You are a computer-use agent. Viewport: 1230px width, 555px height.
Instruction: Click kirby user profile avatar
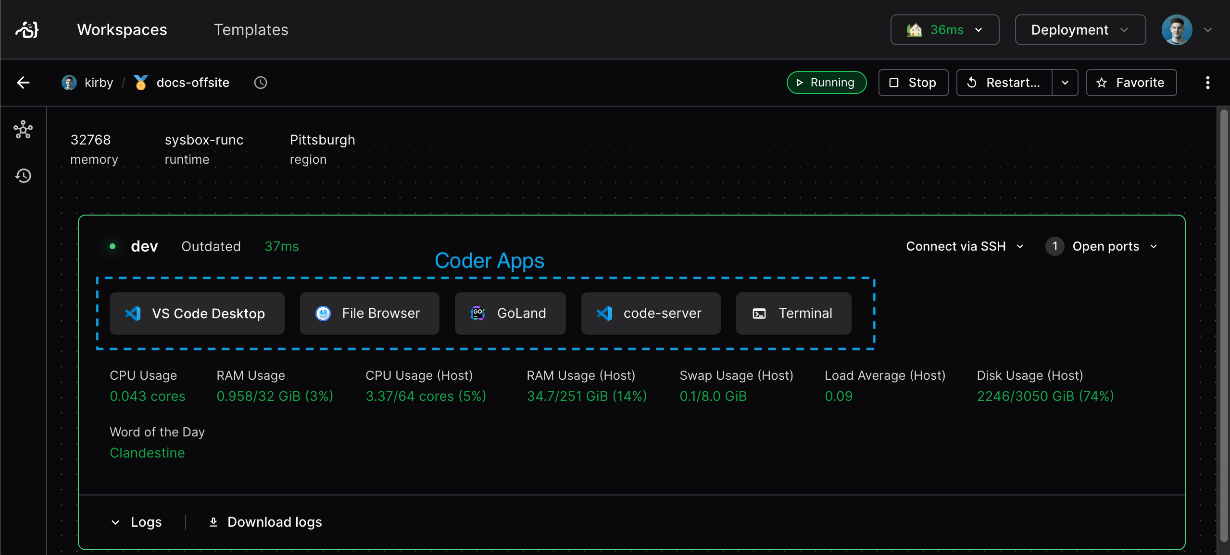(x=69, y=82)
